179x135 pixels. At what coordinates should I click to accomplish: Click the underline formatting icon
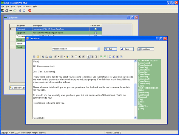[80, 57]
